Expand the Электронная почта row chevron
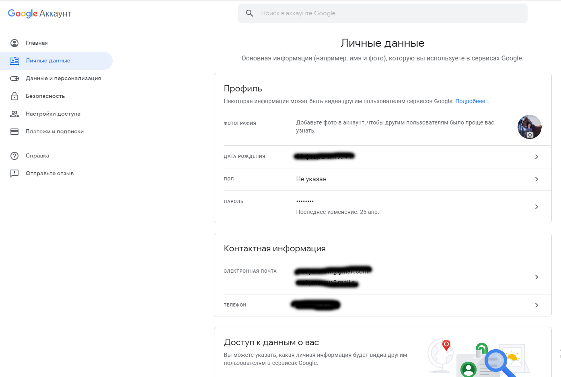This screenshot has width=561, height=377. pos(536,277)
